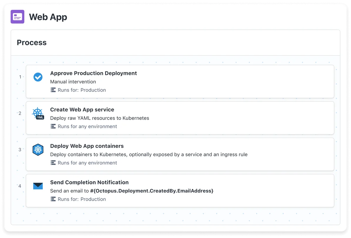Click Runs for Production under Send Completion Notification
Viewport: 351px width, 238px height.
tap(82, 199)
